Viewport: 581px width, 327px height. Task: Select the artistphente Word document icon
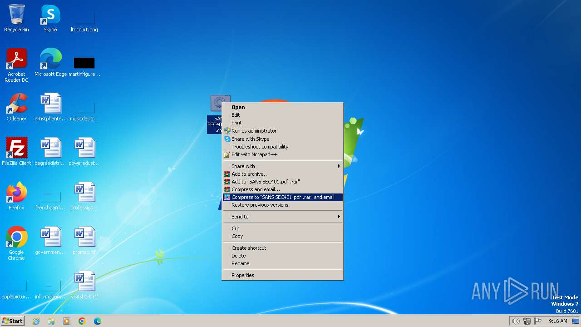pyautogui.click(x=50, y=107)
